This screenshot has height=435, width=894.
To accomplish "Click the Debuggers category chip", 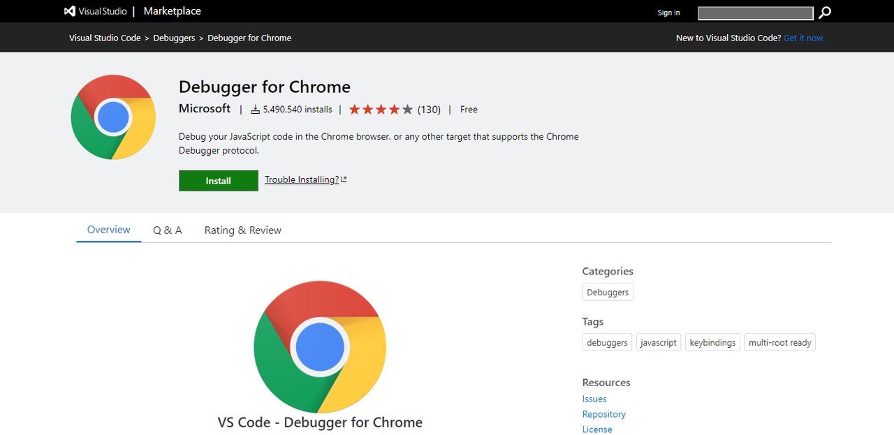I will click(608, 292).
